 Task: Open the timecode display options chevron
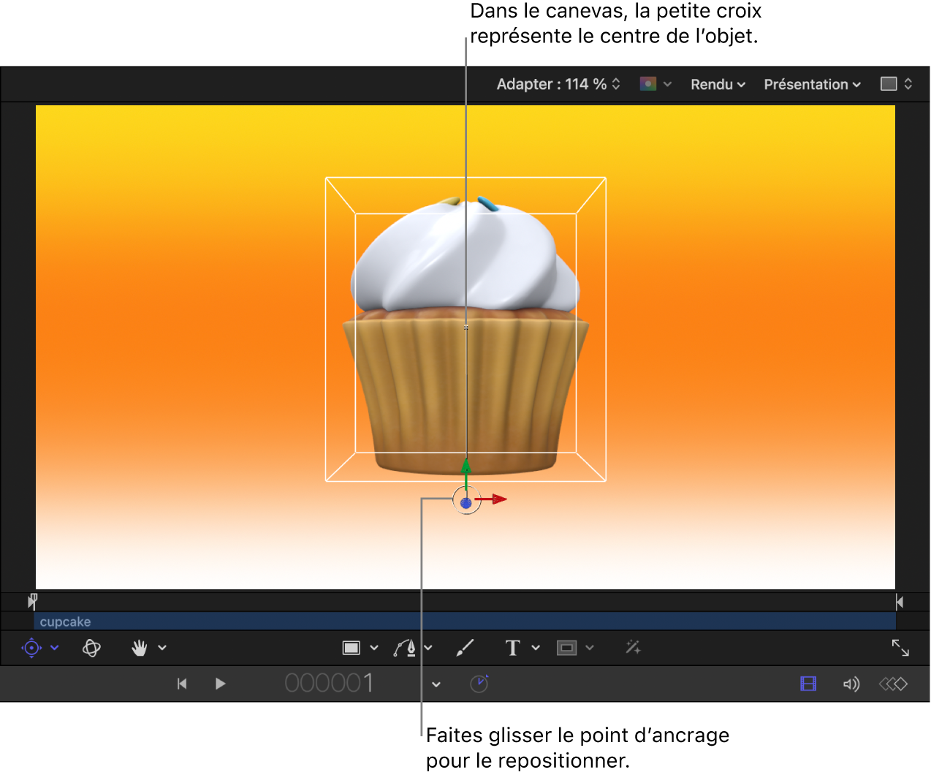(x=436, y=684)
